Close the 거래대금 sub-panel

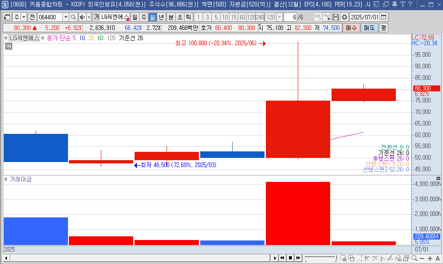click(438, 178)
